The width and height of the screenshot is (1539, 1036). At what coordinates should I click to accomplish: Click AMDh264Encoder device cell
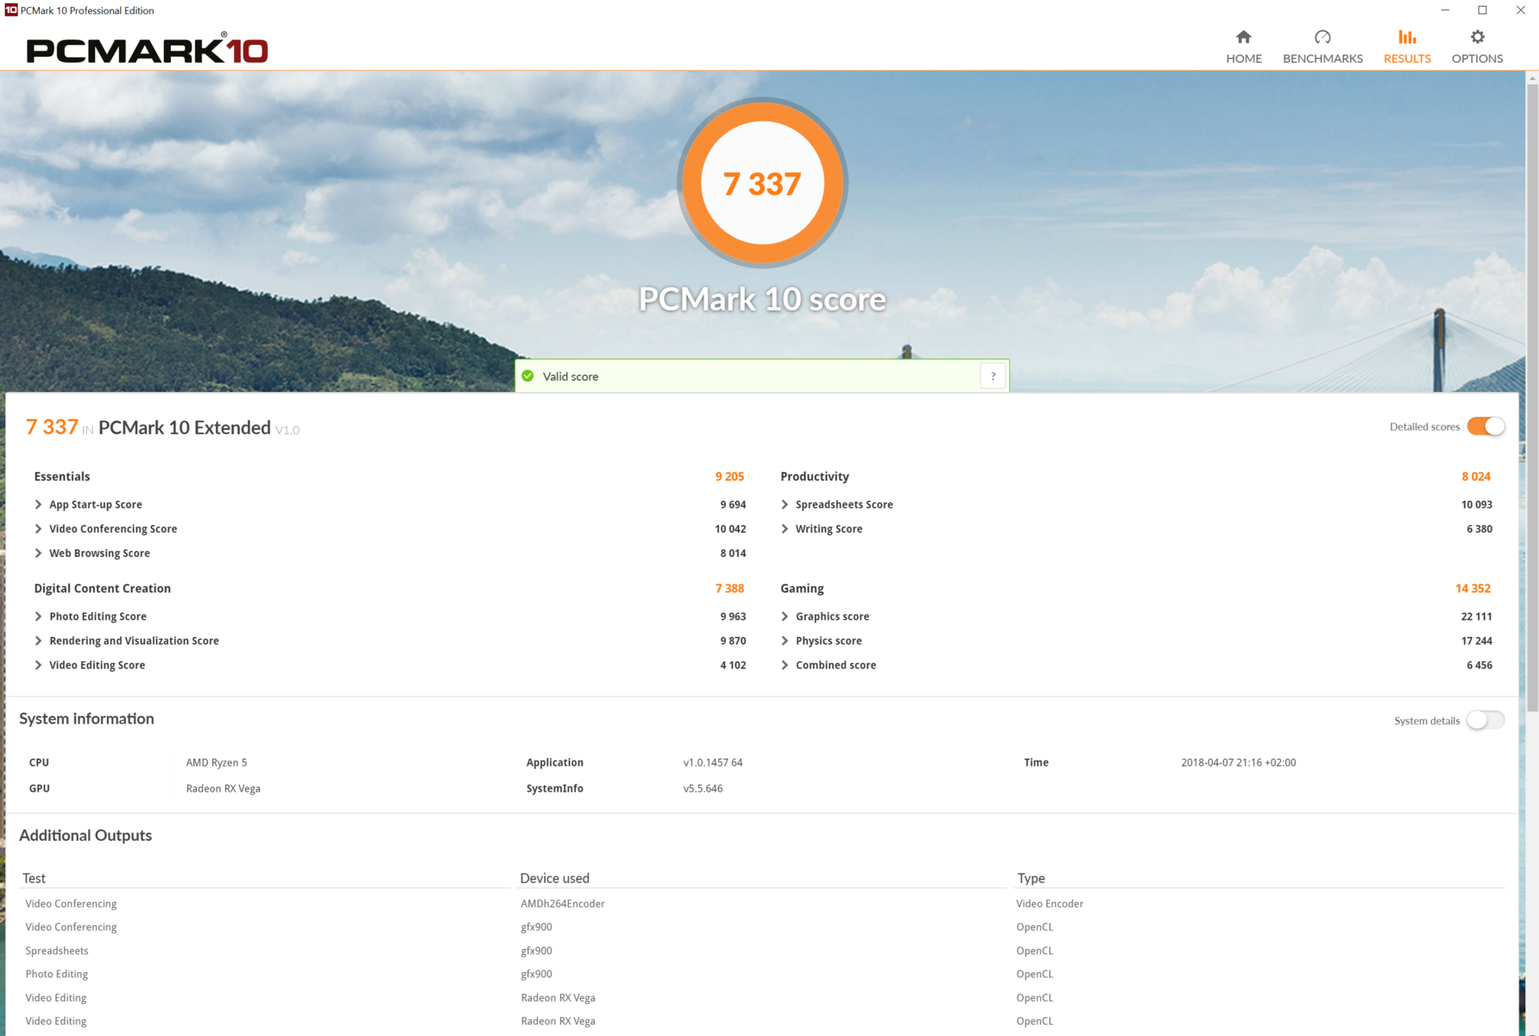(563, 904)
